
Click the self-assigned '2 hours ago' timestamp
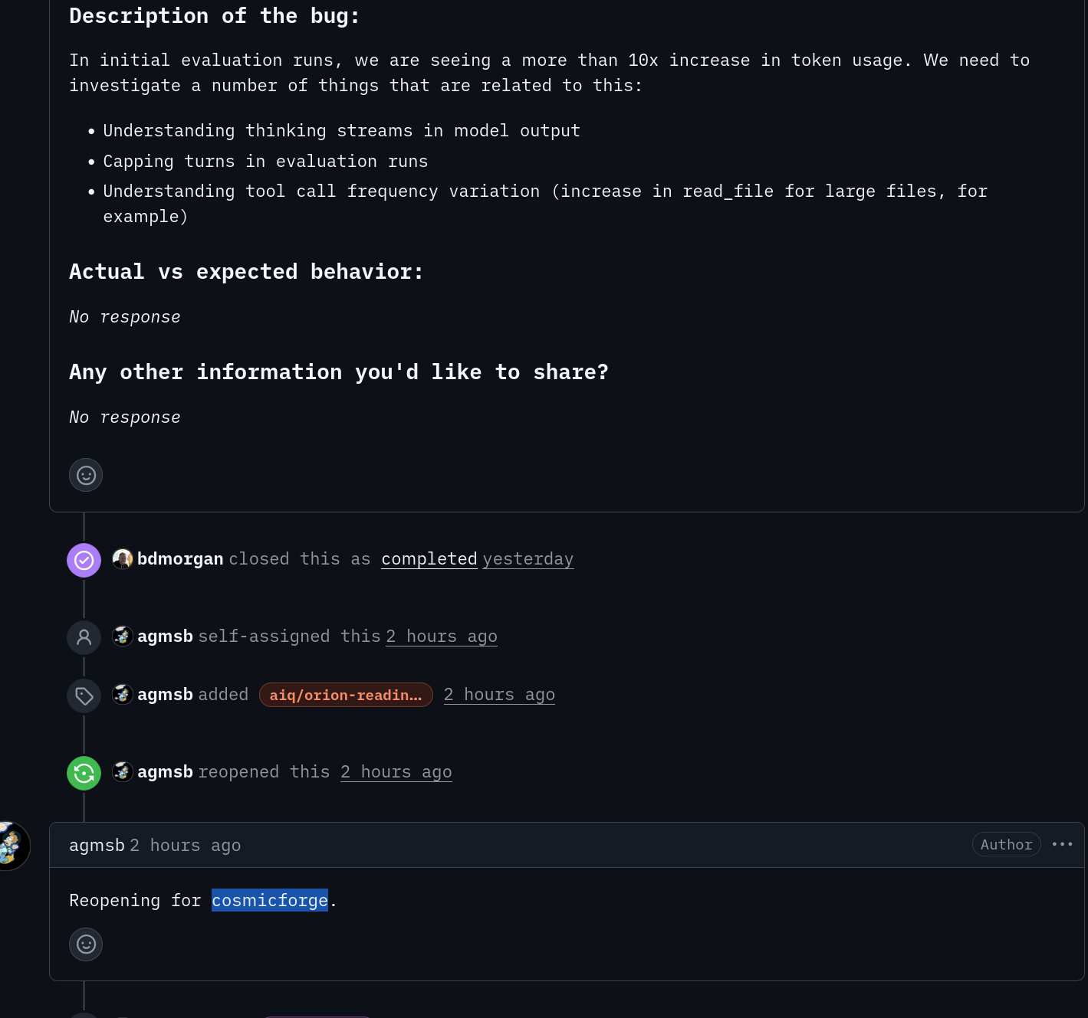(441, 637)
